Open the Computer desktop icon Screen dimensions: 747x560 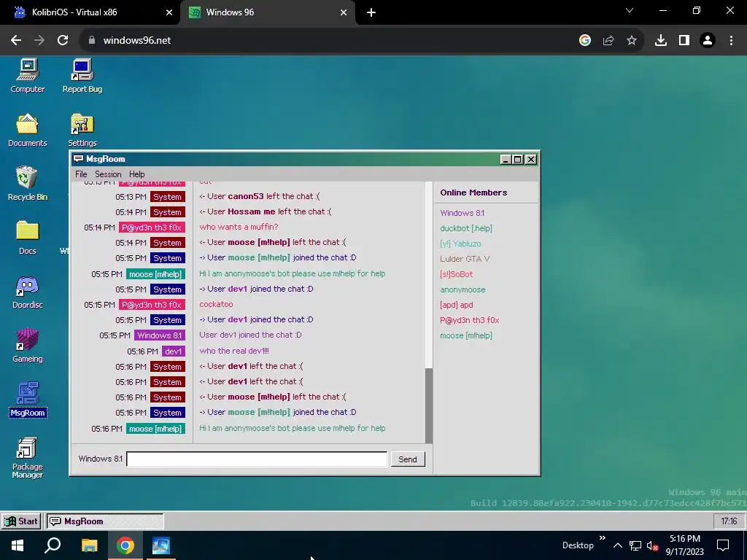(x=27, y=76)
